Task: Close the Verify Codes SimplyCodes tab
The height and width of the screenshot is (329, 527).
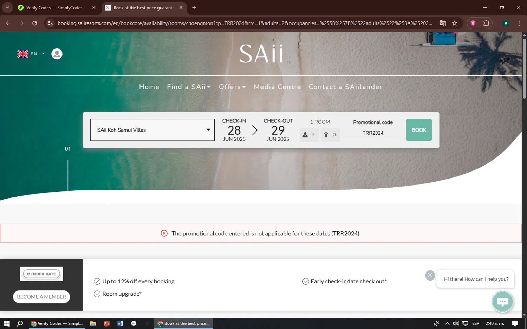Action: click(94, 8)
